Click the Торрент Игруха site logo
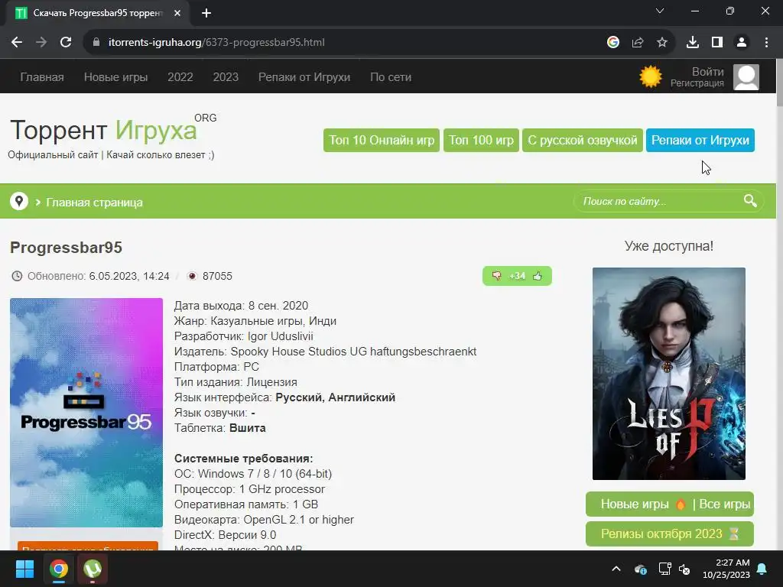The width and height of the screenshot is (783, 587). click(103, 130)
